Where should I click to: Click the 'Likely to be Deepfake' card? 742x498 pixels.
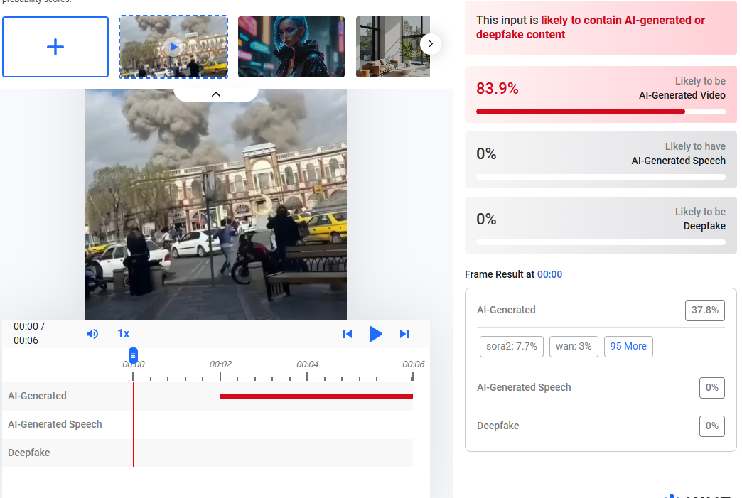pyautogui.click(x=601, y=225)
